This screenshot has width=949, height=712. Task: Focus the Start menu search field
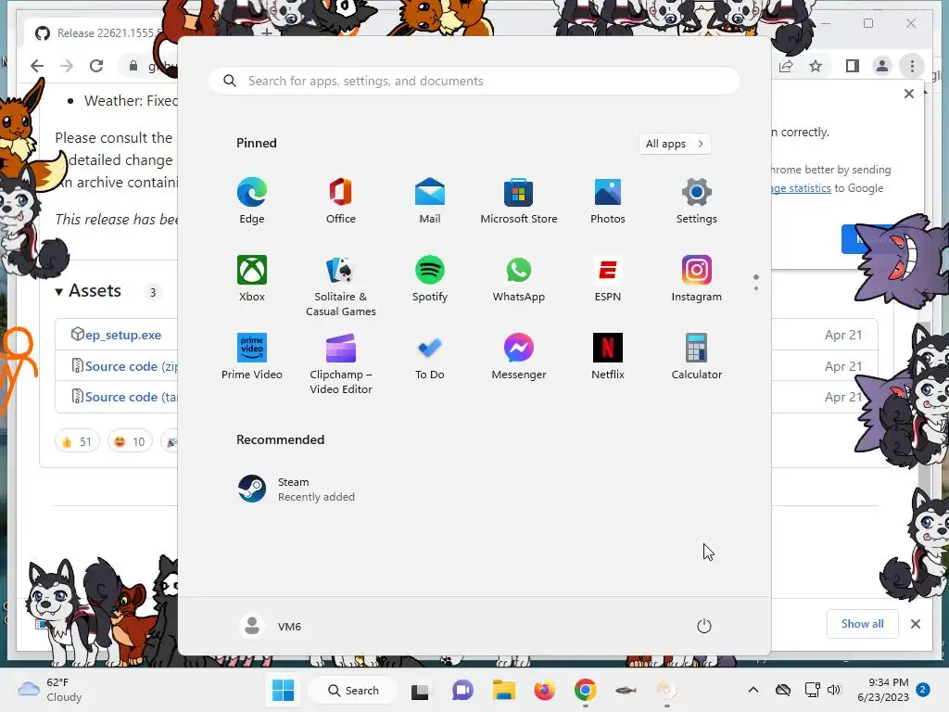coord(474,82)
